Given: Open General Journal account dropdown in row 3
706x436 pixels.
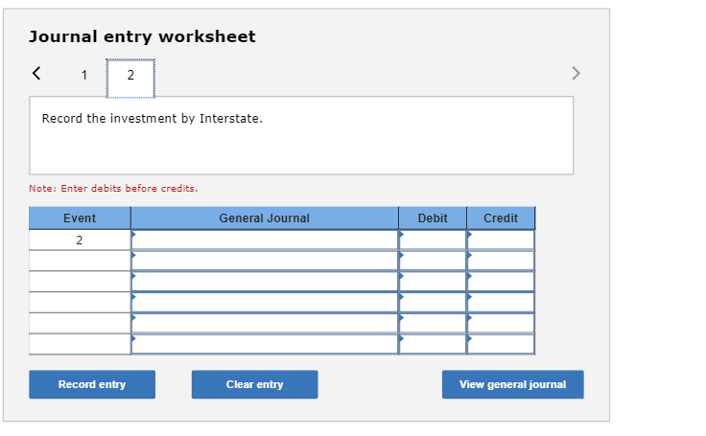Looking at the screenshot, I should (x=265, y=281).
